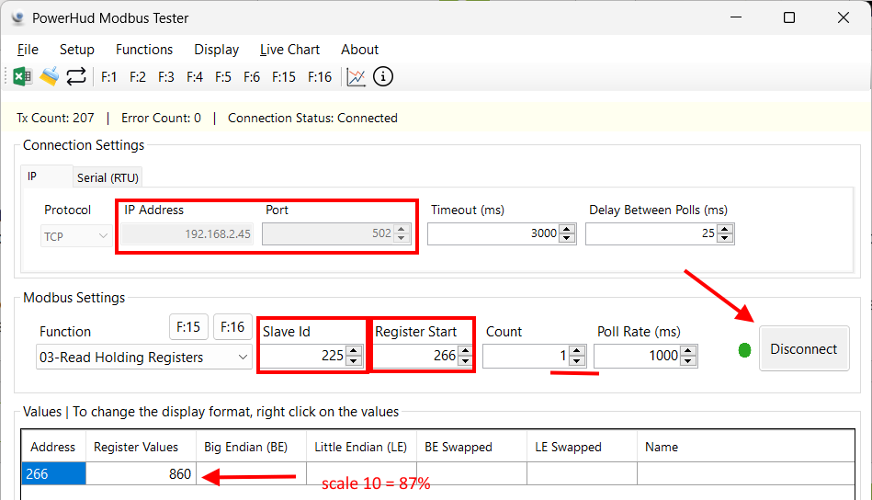This screenshot has width=872, height=500.
Task: Decrease Timeout with the down arrow
Action: [567, 238]
